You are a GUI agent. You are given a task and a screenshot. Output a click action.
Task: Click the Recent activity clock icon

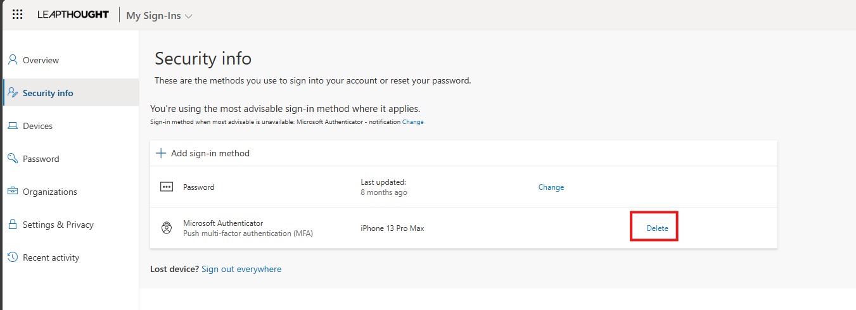[12, 257]
